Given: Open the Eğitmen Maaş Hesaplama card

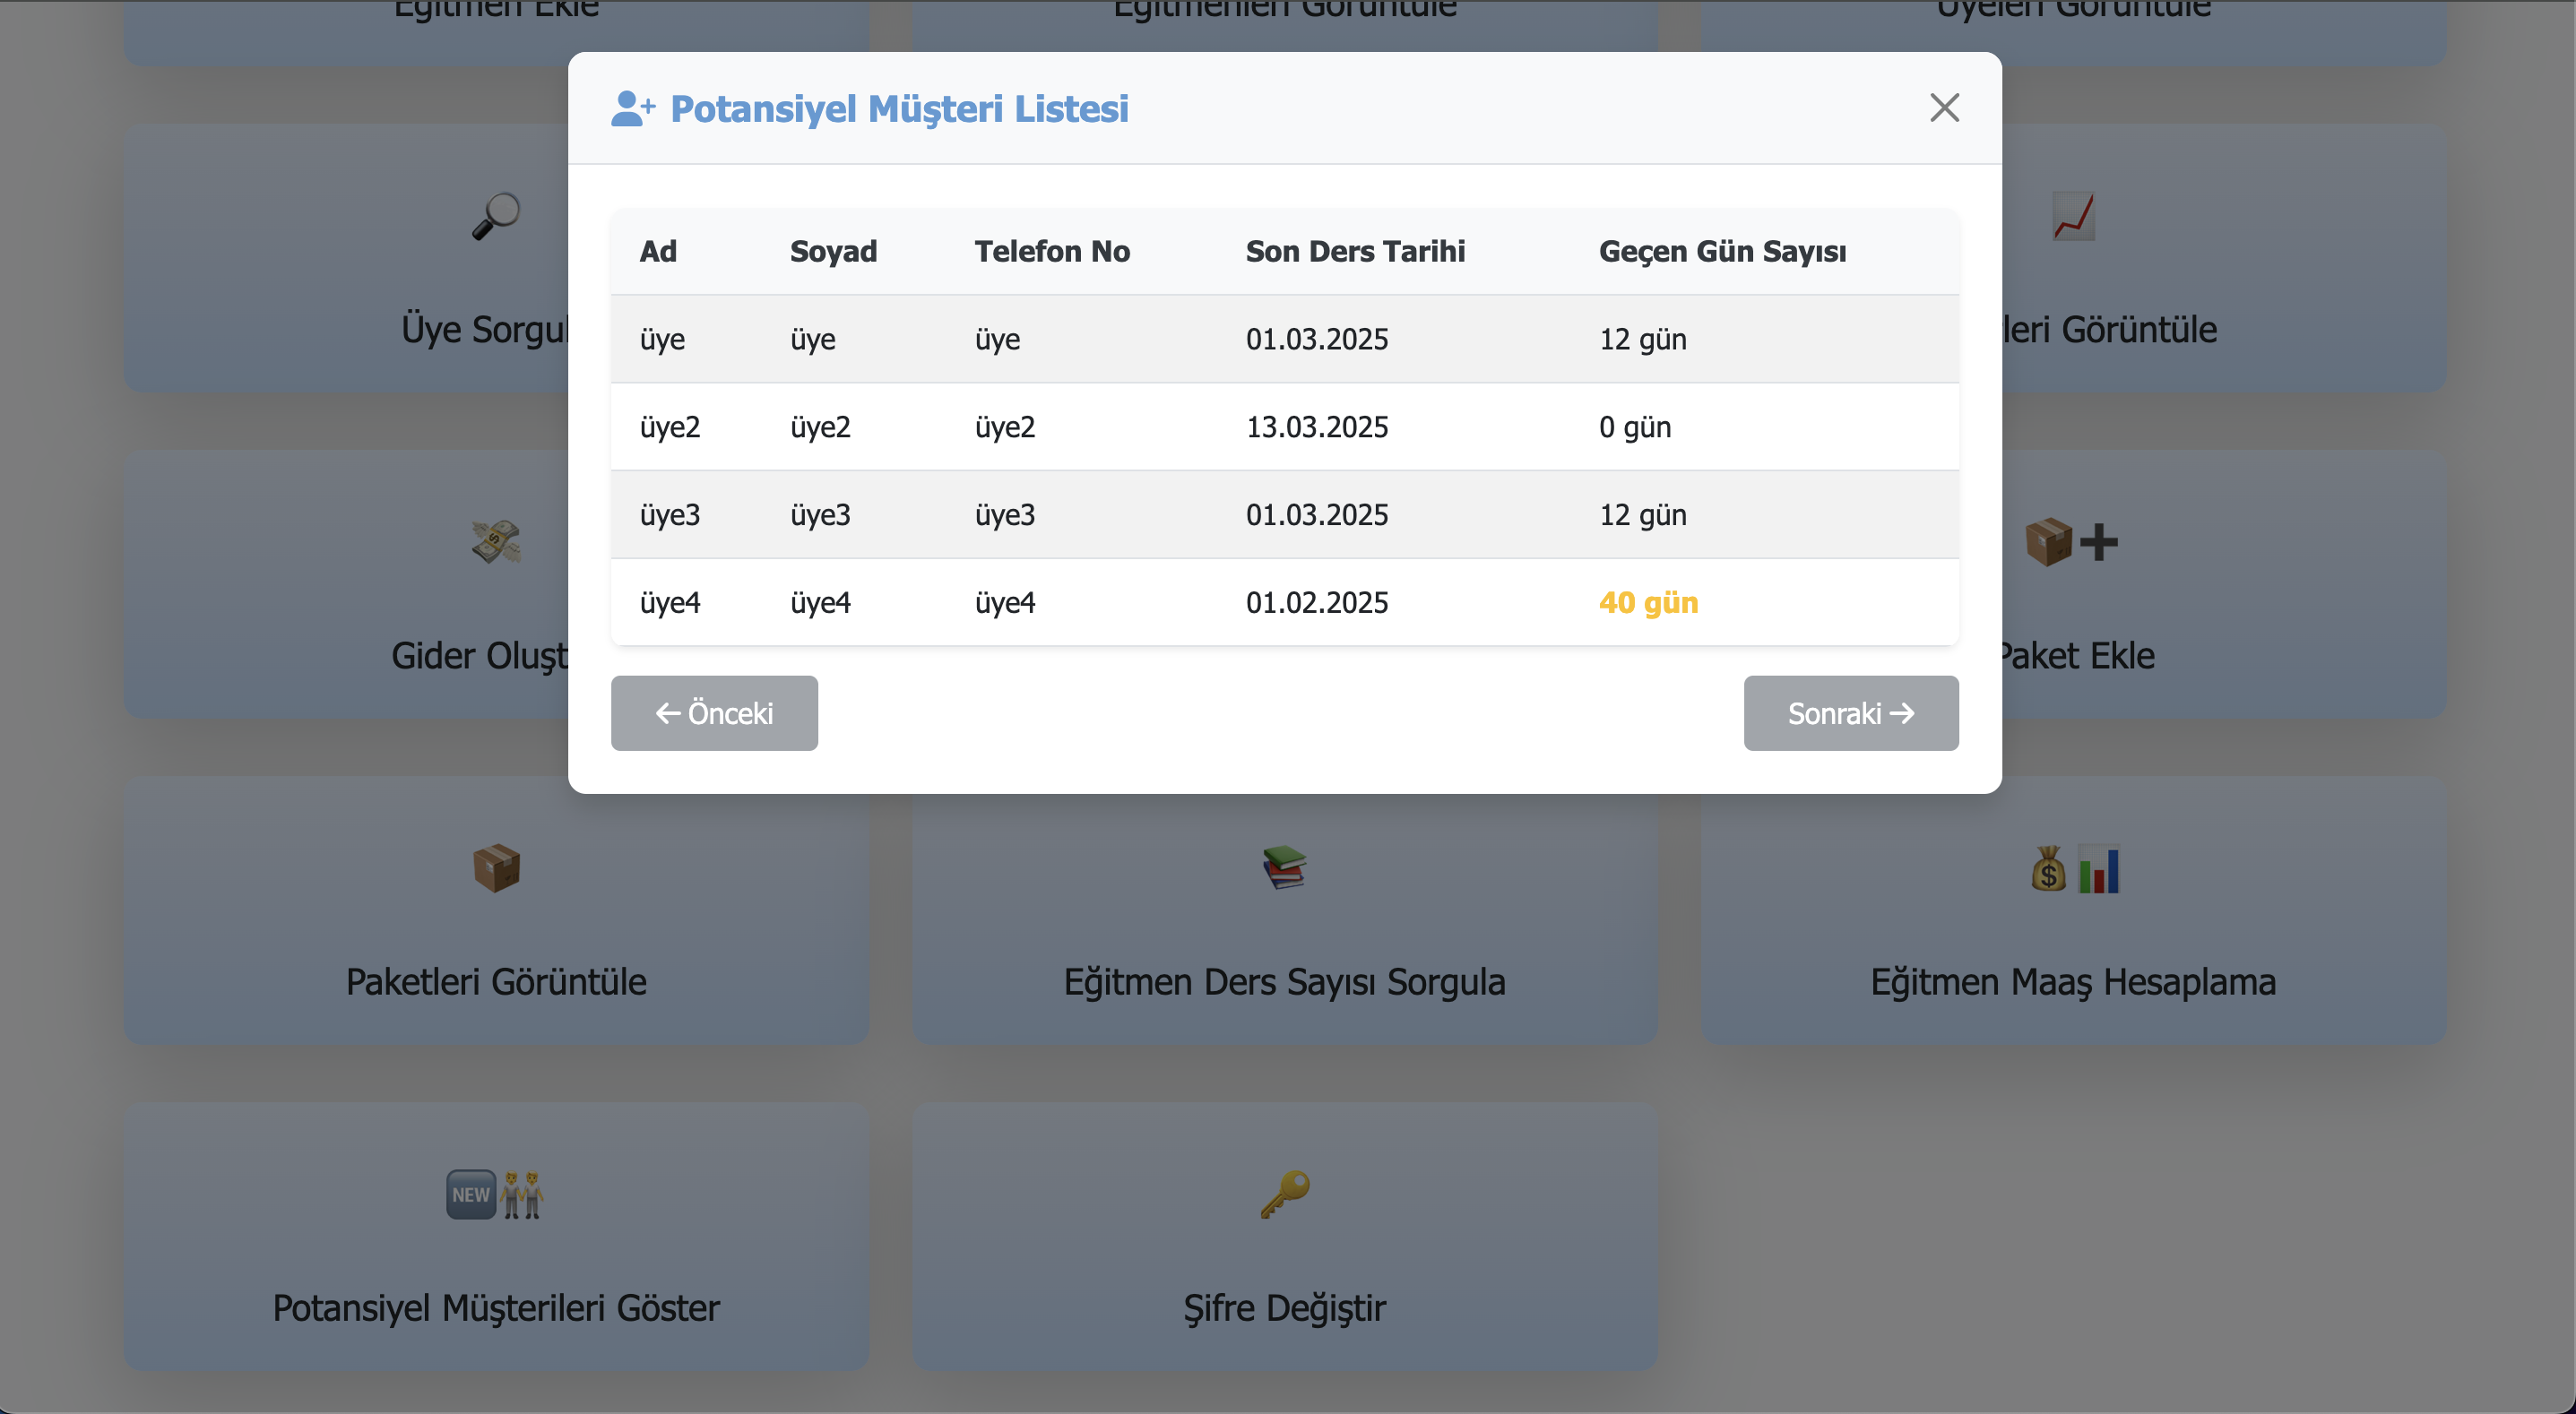Looking at the screenshot, I should [x=2072, y=981].
